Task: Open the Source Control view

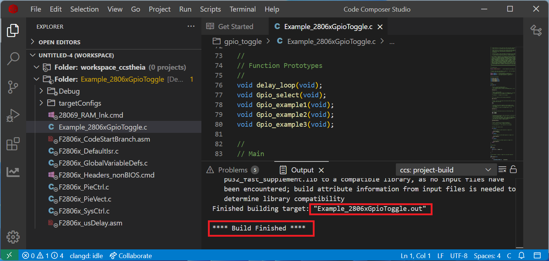Action: tap(13, 87)
